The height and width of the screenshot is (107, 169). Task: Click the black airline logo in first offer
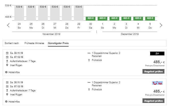click(x=157, y=53)
